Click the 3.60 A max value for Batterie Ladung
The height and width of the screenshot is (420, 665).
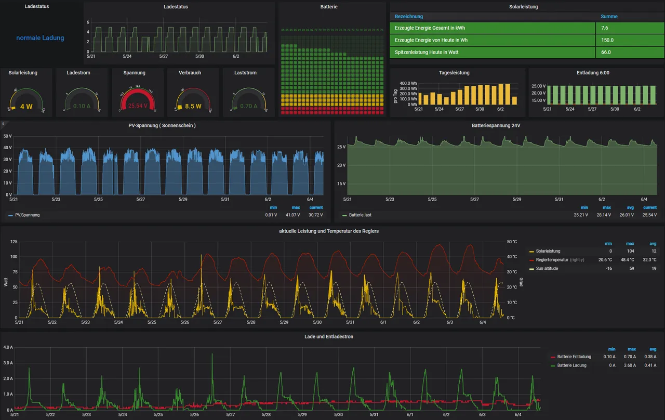click(629, 365)
